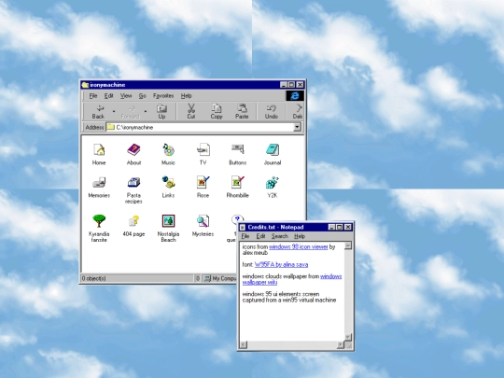Open the Buttons icon
The height and width of the screenshot is (378, 504).
click(x=238, y=154)
